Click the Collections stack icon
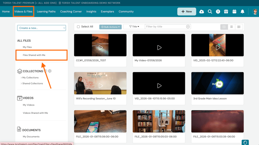259x145 pixels. coord(19,71)
